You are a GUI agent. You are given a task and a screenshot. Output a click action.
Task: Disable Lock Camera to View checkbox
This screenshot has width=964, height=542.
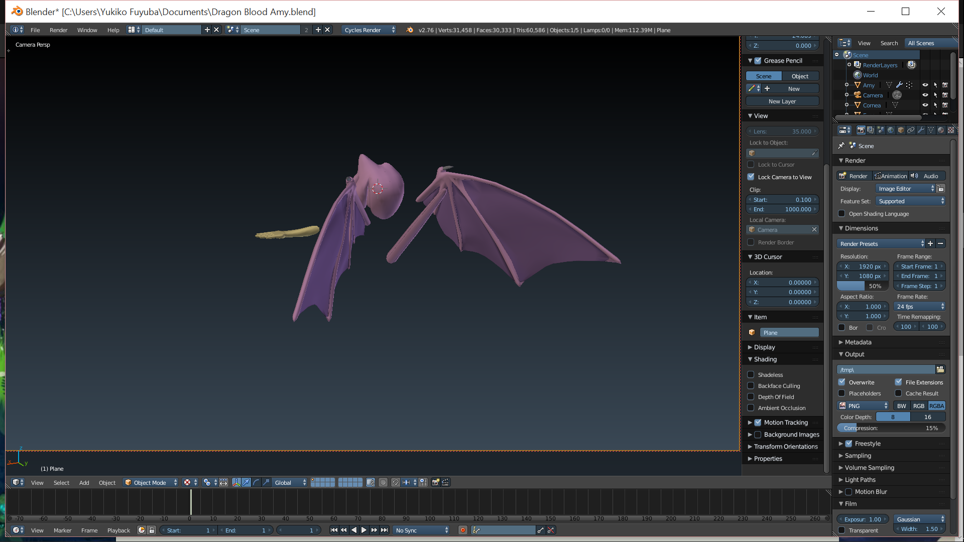751,177
